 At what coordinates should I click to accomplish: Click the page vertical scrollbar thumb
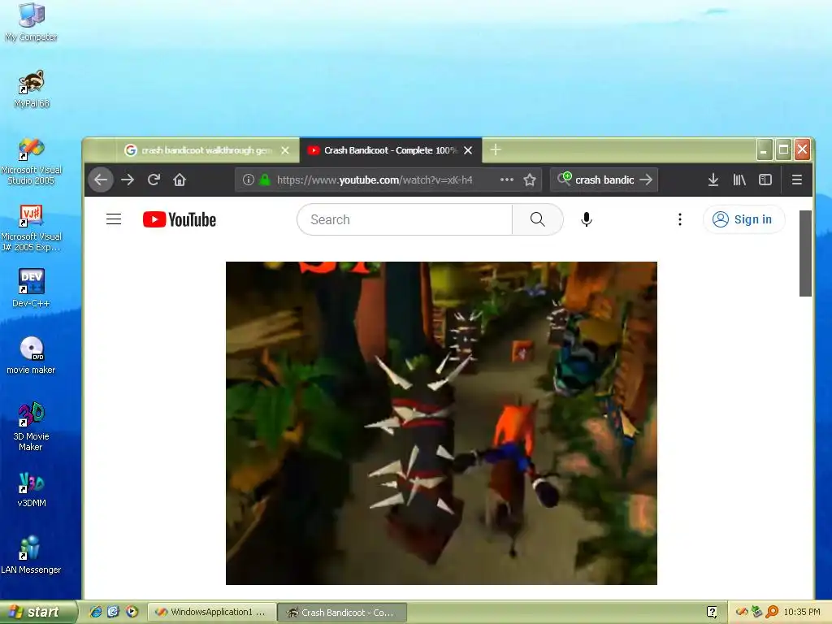click(805, 253)
